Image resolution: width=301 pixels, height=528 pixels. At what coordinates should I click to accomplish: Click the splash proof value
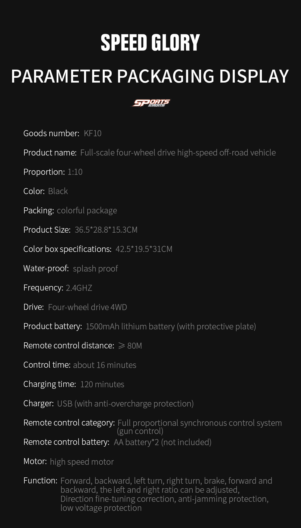click(95, 269)
